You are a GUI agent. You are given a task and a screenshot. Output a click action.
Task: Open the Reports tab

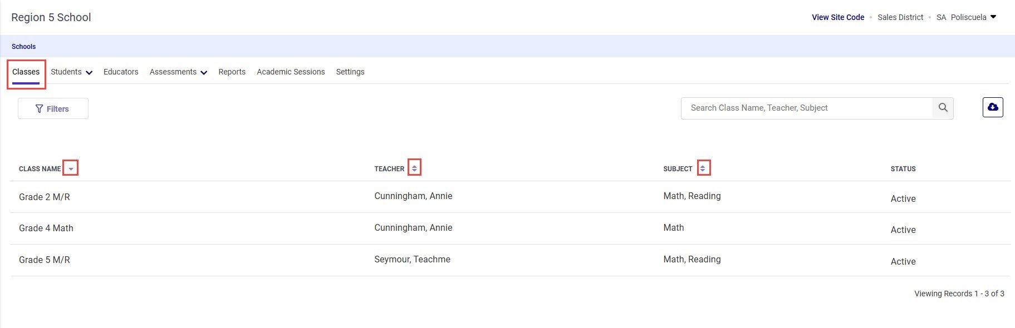pos(232,72)
